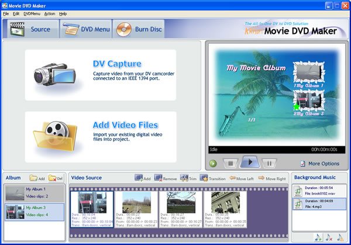Screen dimensions: 351x245
Task: Click the 1/1 page indicator in preview
Action: (252, 120)
